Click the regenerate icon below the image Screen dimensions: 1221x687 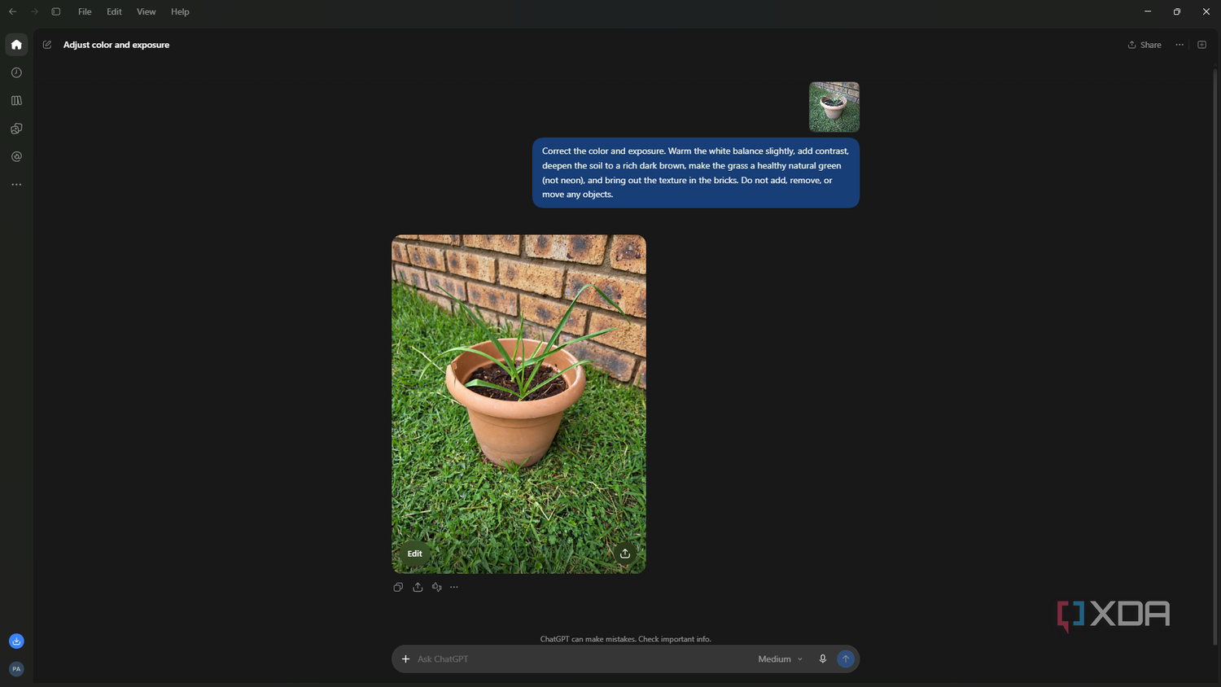(x=437, y=587)
